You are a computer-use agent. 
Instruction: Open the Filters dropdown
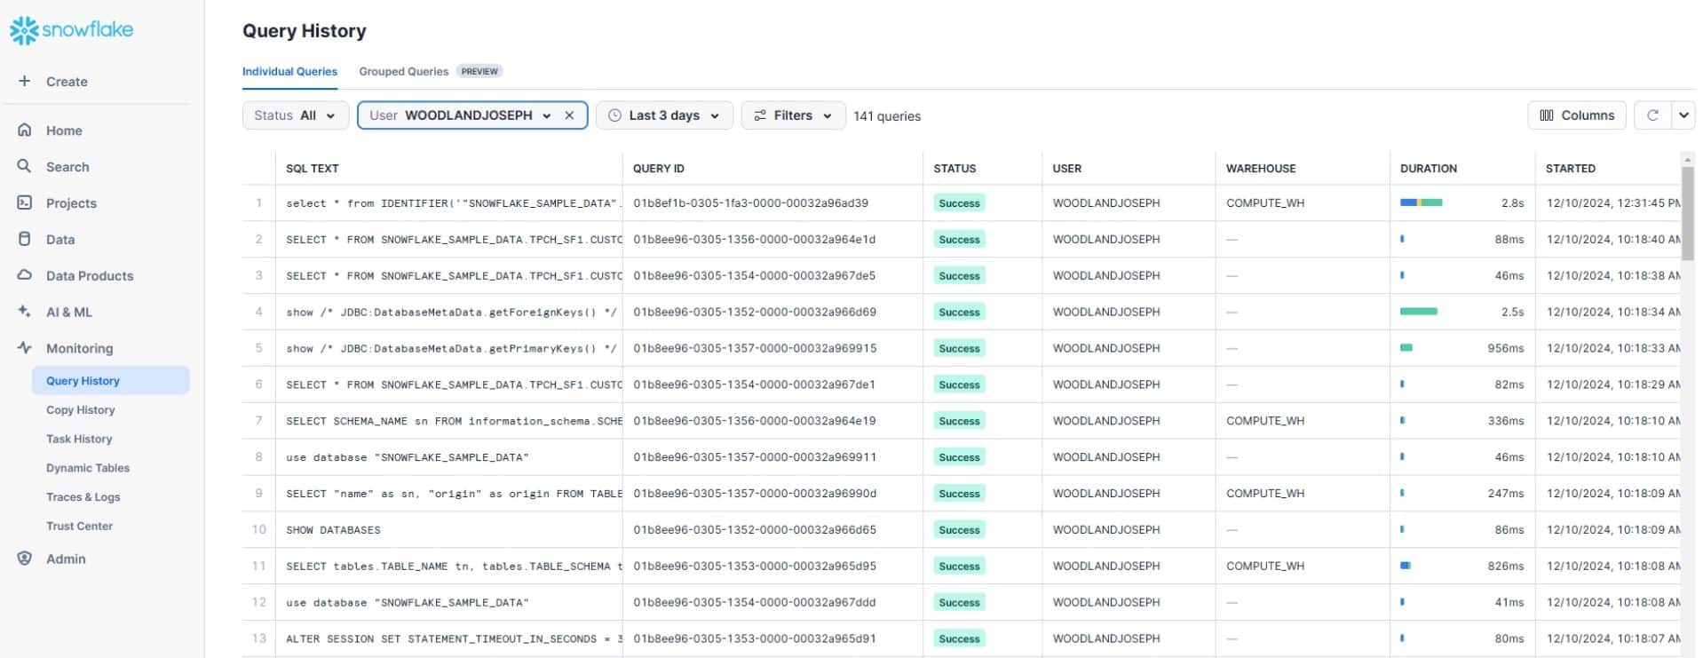point(792,115)
